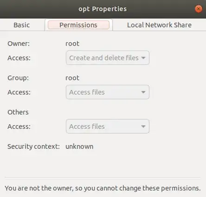Open the Local Network Share tab
This screenshot has width=206, height=197.
point(159,25)
